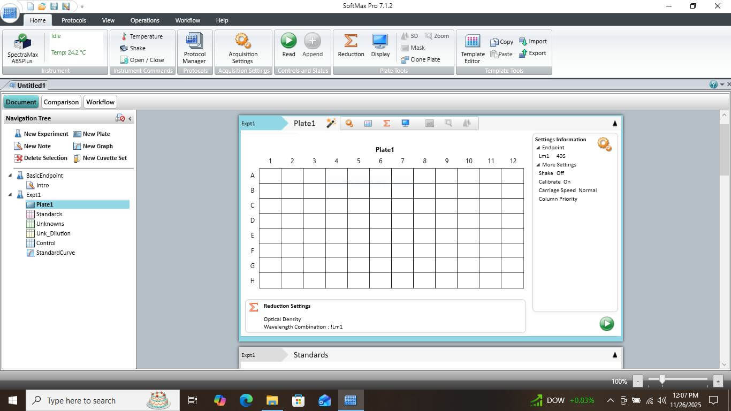
Task: Click Clone Plate tool
Action: tap(421, 59)
